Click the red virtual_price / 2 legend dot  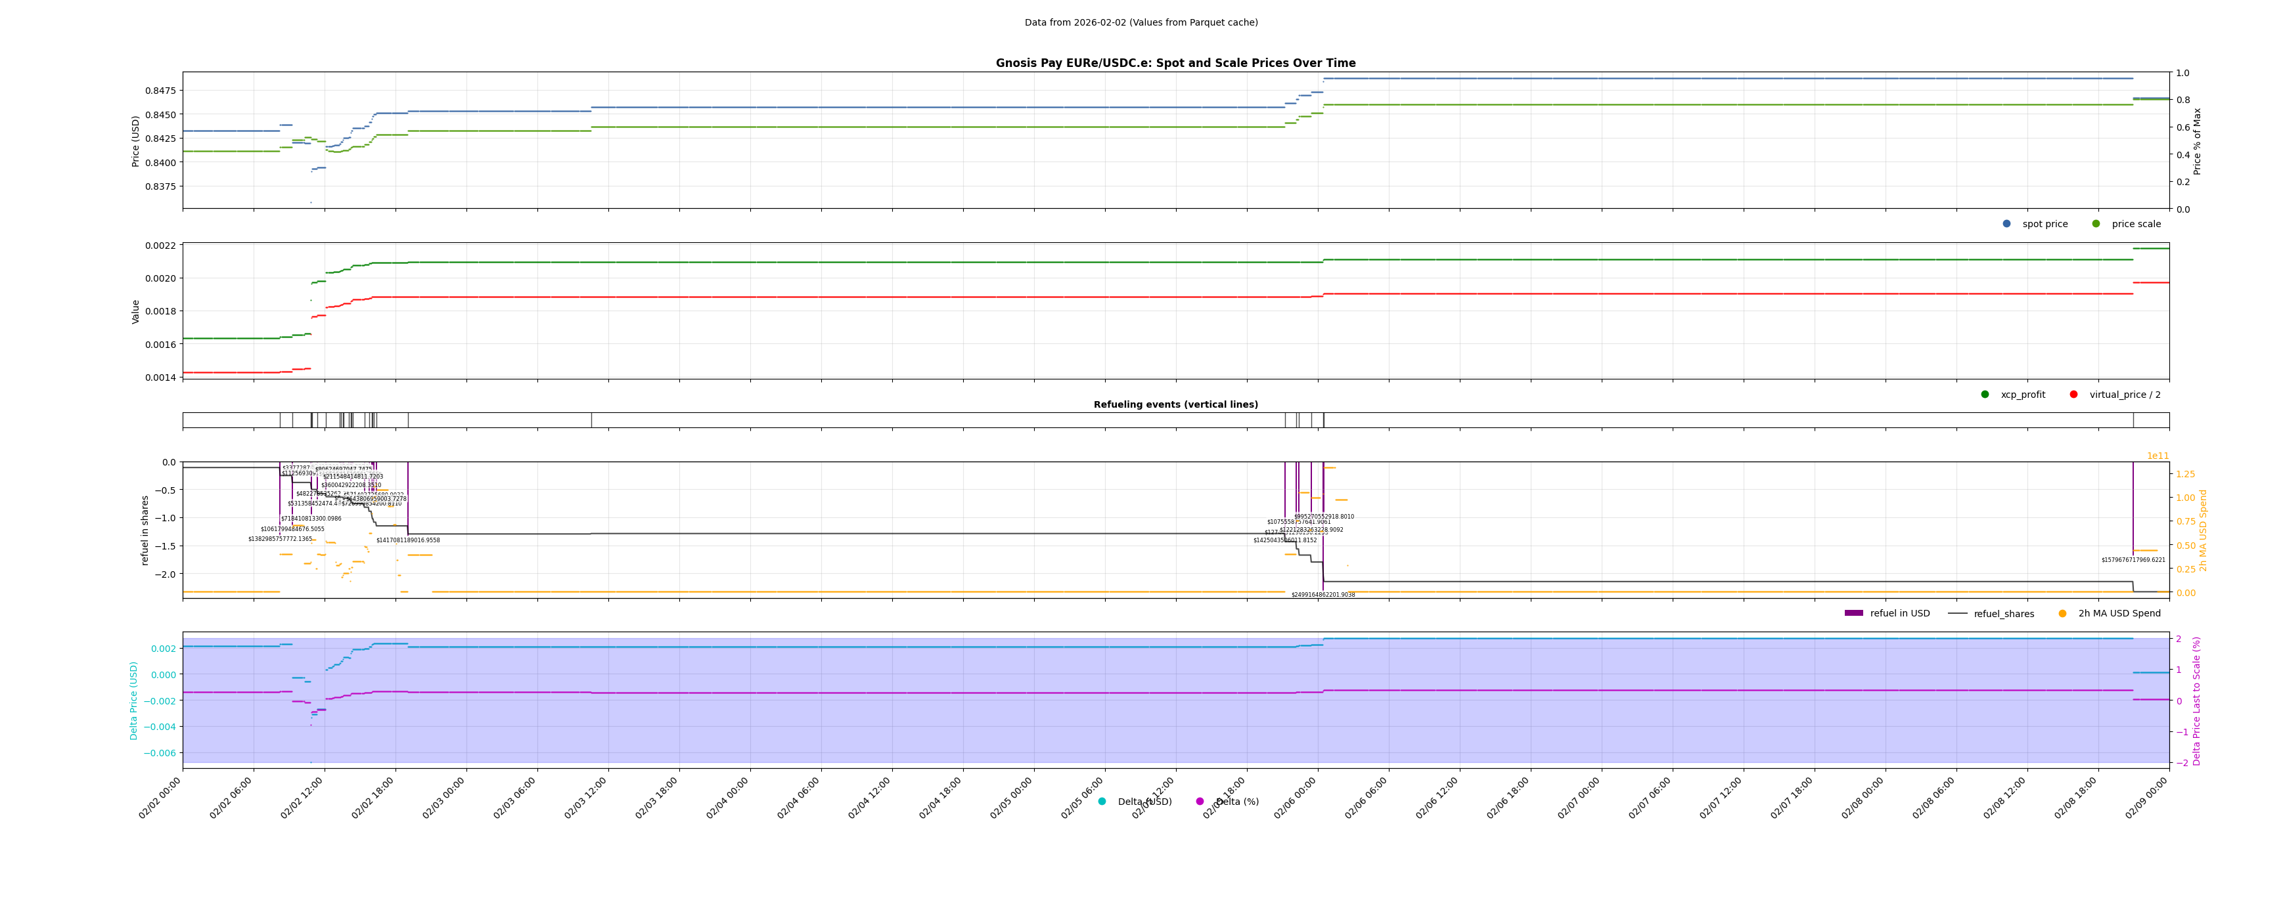click(x=2074, y=395)
